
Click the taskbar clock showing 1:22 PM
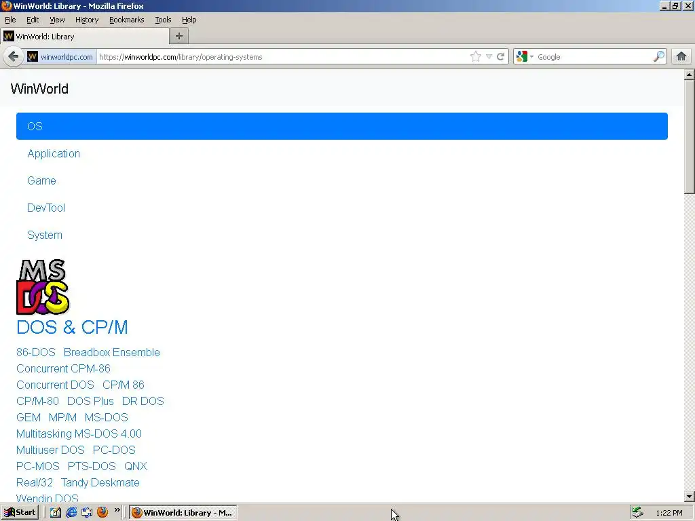669,513
